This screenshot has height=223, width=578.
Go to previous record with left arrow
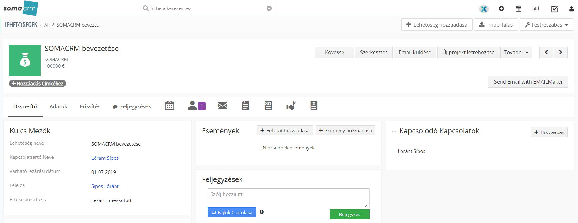tap(546, 52)
